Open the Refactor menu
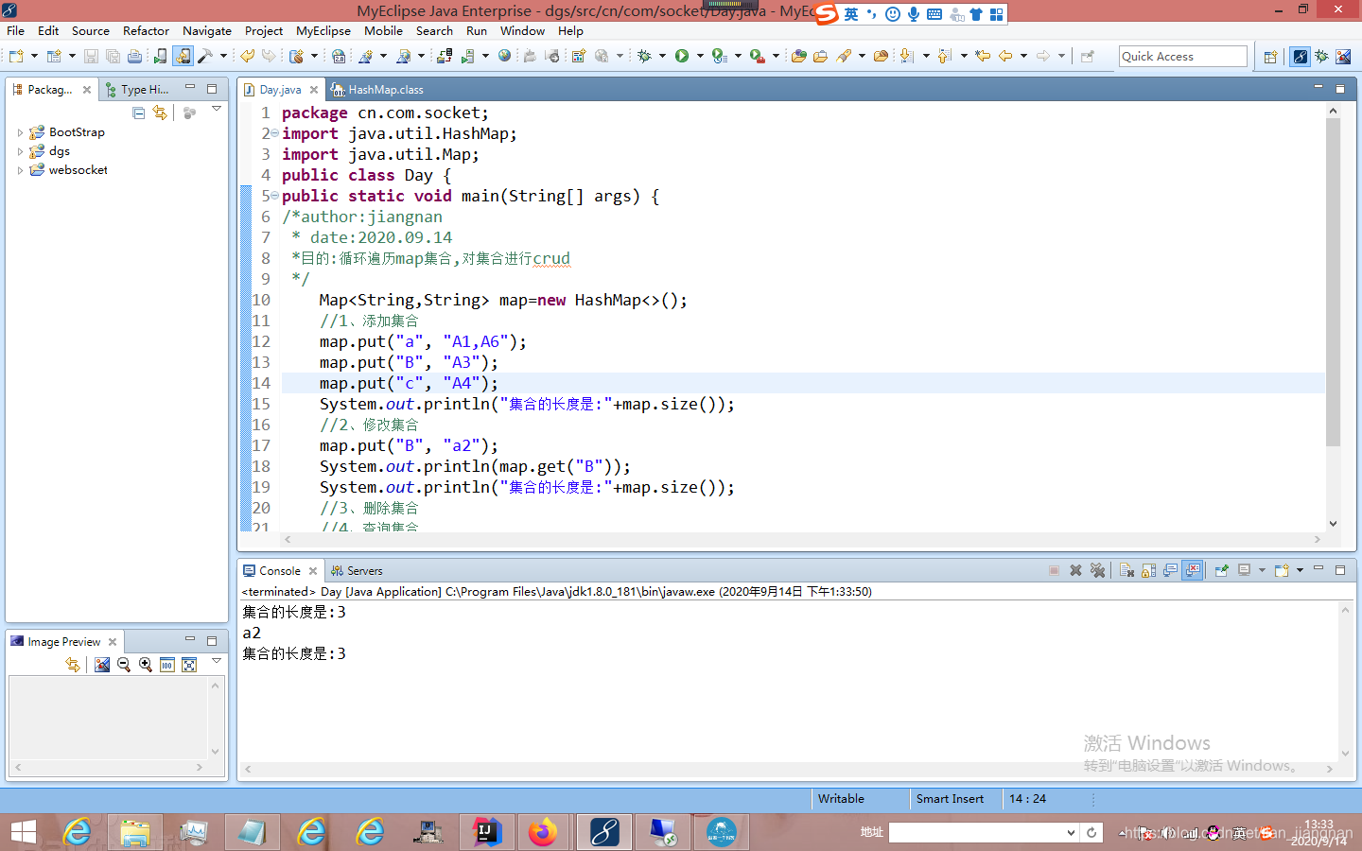Screen dimensions: 1362x851 click(146, 30)
